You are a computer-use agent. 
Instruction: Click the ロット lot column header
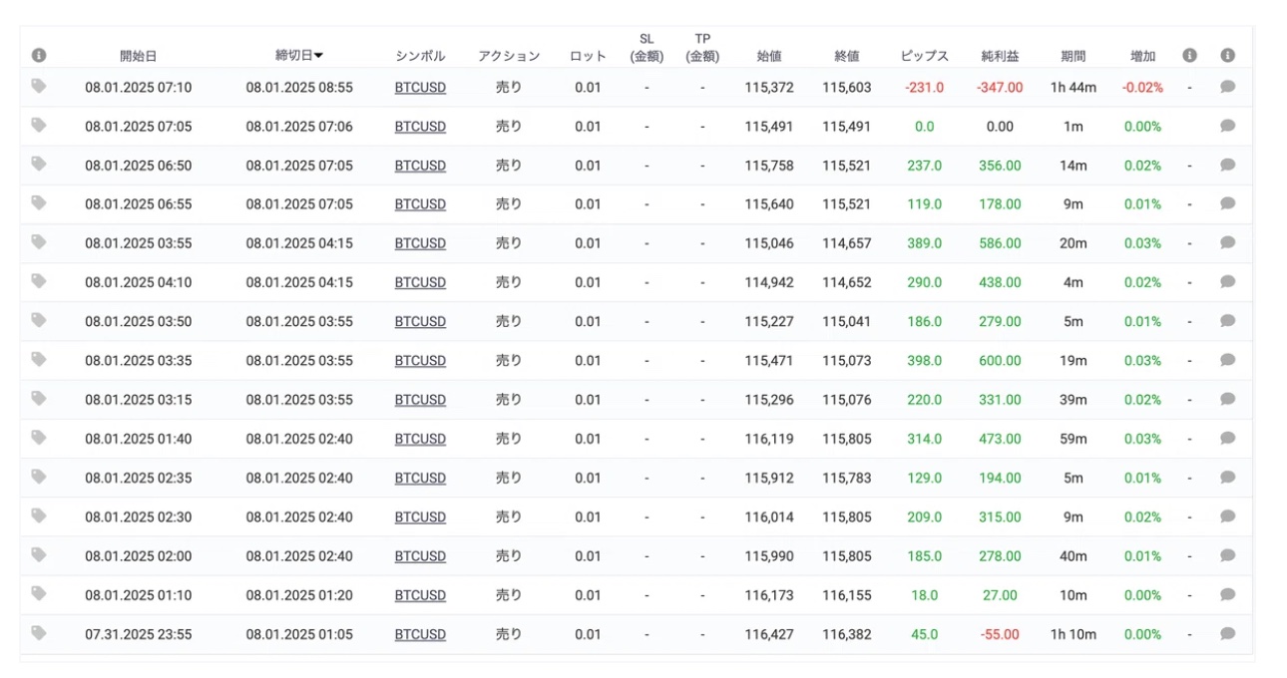pyautogui.click(x=588, y=56)
